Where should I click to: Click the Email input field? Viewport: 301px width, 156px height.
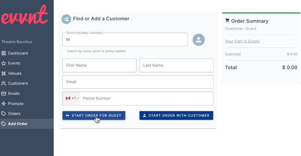[x=138, y=82]
